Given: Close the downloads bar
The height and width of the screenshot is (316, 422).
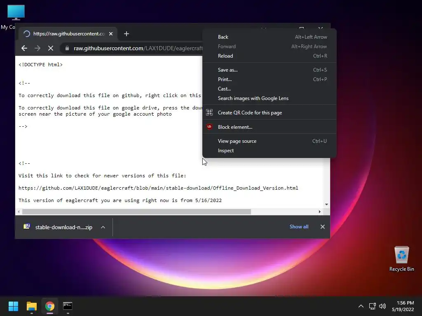Looking at the screenshot, I should point(323,227).
